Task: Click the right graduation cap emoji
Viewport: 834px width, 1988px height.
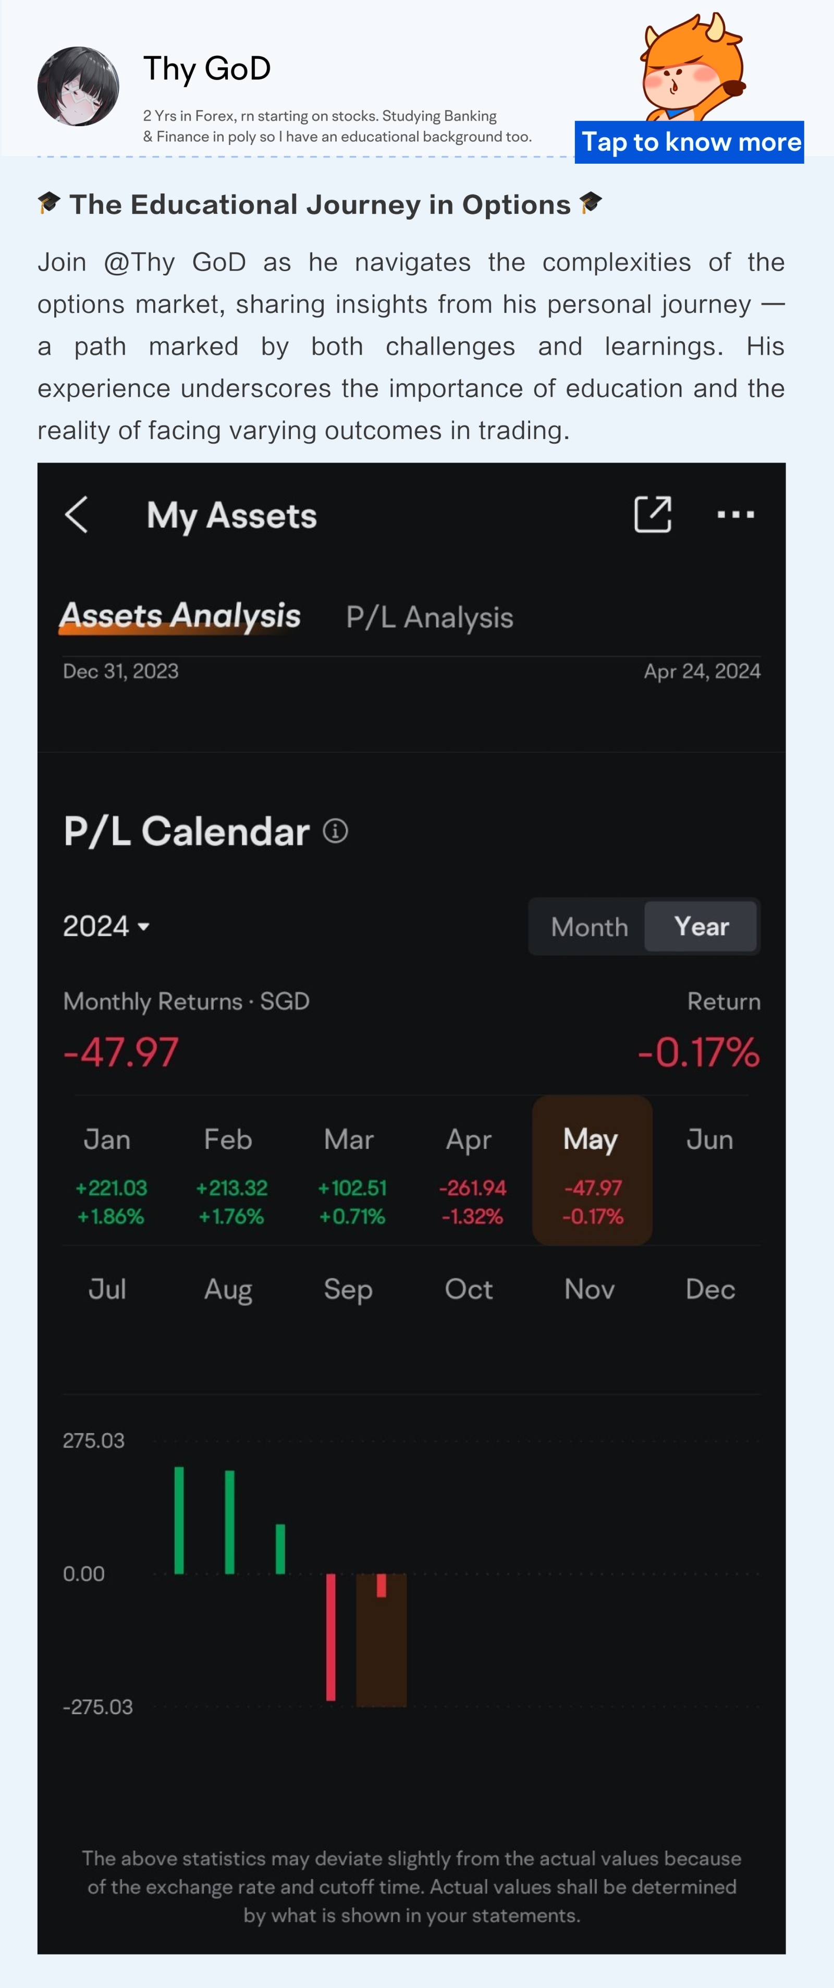Action: [590, 203]
